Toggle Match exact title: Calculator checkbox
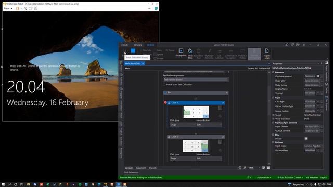This screenshot has width=333, height=187. (x=164, y=84)
